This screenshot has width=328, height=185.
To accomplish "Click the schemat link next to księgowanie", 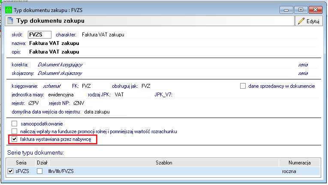I will coord(52,86).
